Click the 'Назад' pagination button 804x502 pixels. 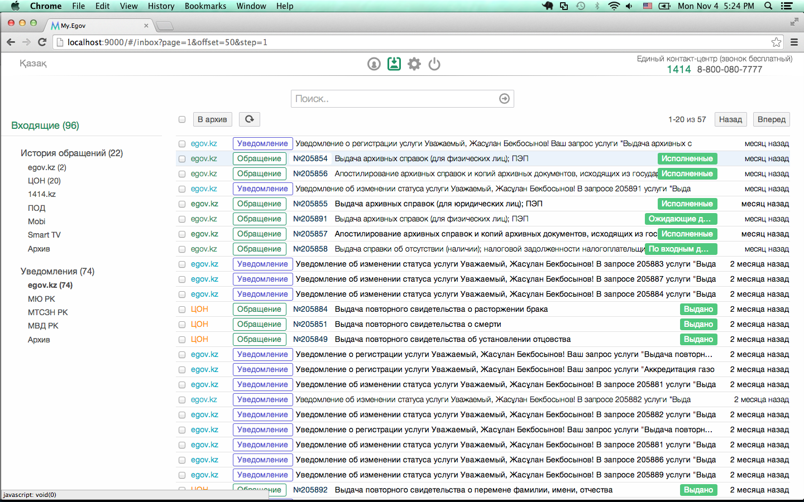pyautogui.click(x=730, y=119)
